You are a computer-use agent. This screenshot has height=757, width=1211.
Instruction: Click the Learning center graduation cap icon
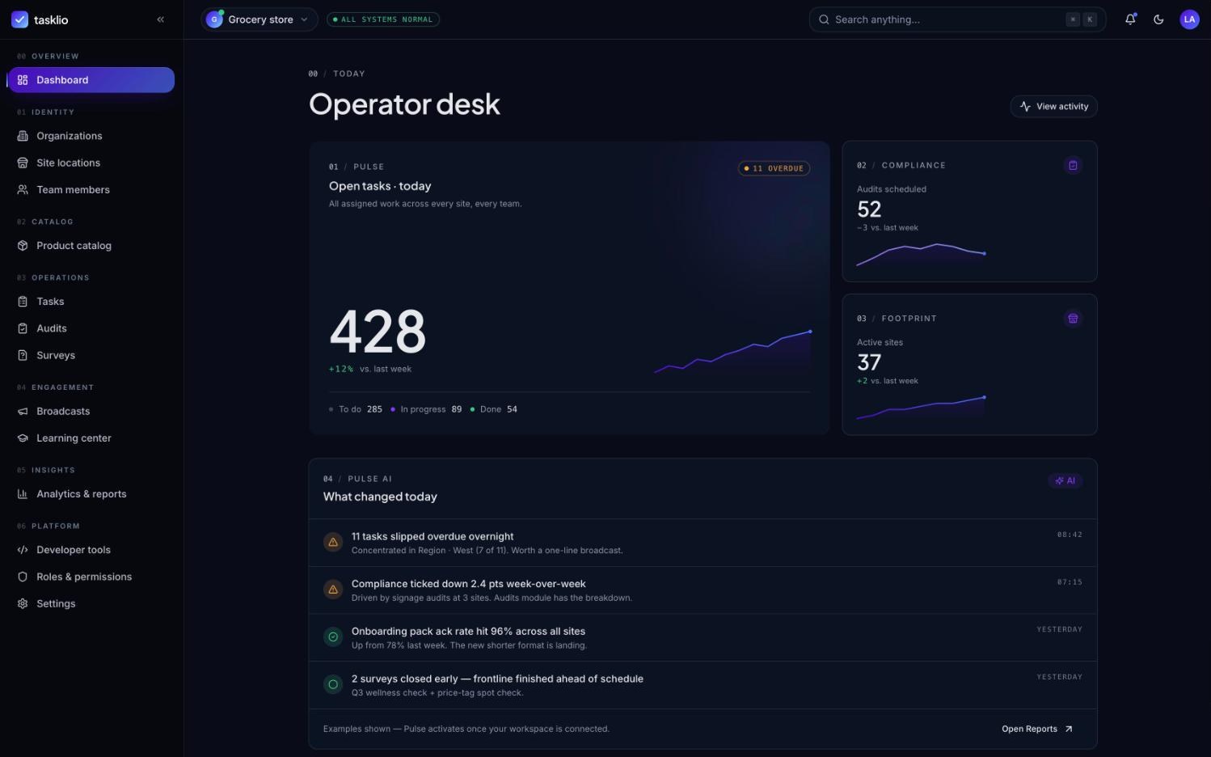point(23,438)
